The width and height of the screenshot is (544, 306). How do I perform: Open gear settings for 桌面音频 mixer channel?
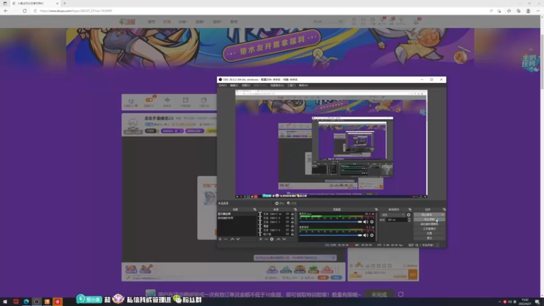click(372, 235)
